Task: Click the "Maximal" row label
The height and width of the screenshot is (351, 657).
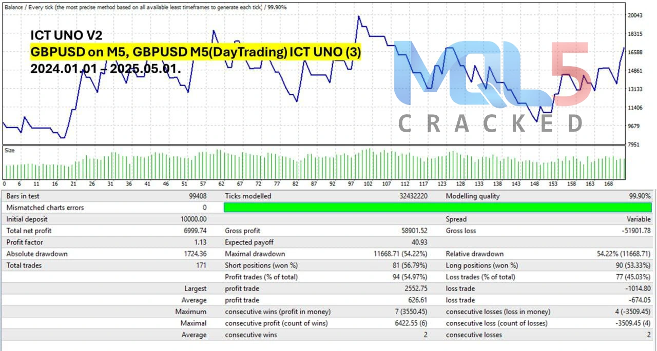Action: (x=194, y=323)
